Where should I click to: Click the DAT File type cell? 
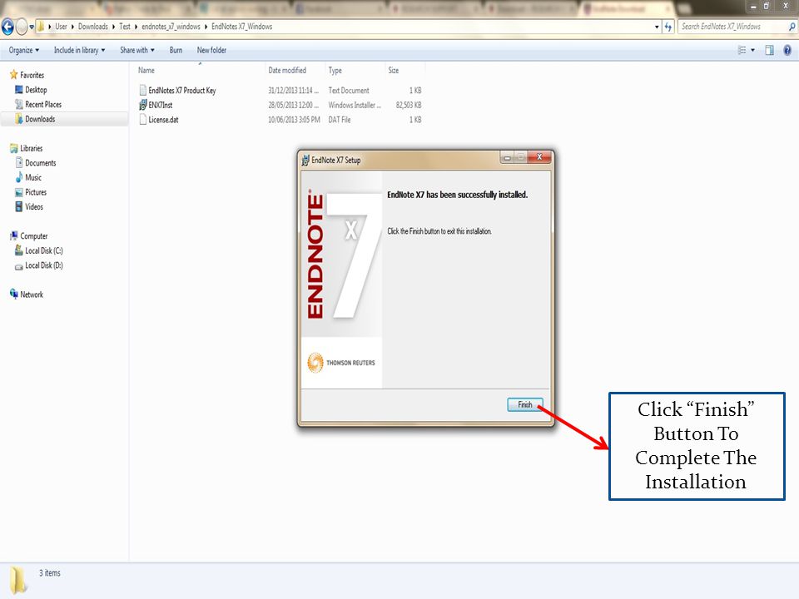point(340,120)
